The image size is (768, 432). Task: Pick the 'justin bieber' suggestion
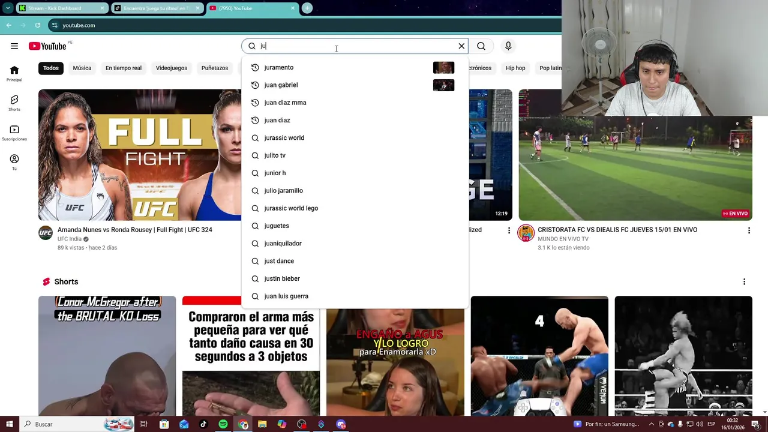[x=354, y=278]
